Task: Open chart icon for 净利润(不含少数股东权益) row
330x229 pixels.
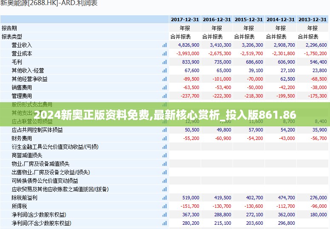Action: (165, 223)
